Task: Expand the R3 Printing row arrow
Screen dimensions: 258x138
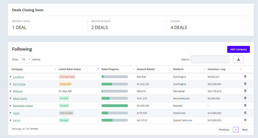Action: coord(10,84)
